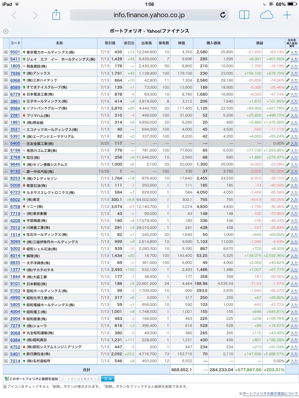The width and height of the screenshot is (299, 398).
Task: Click the pencil edit icon for row 8835
Action: click(x=288, y=263)
